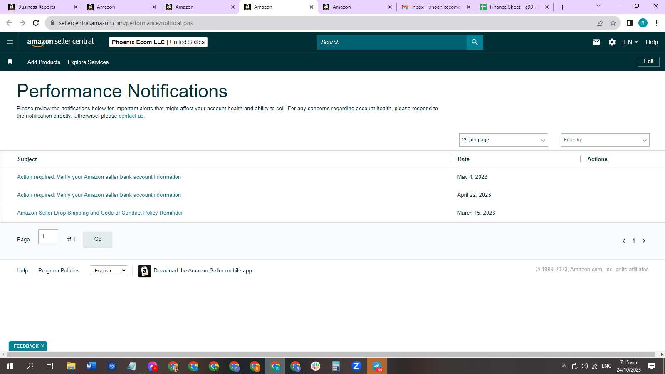Share this page from the address bar

(600, 23)
